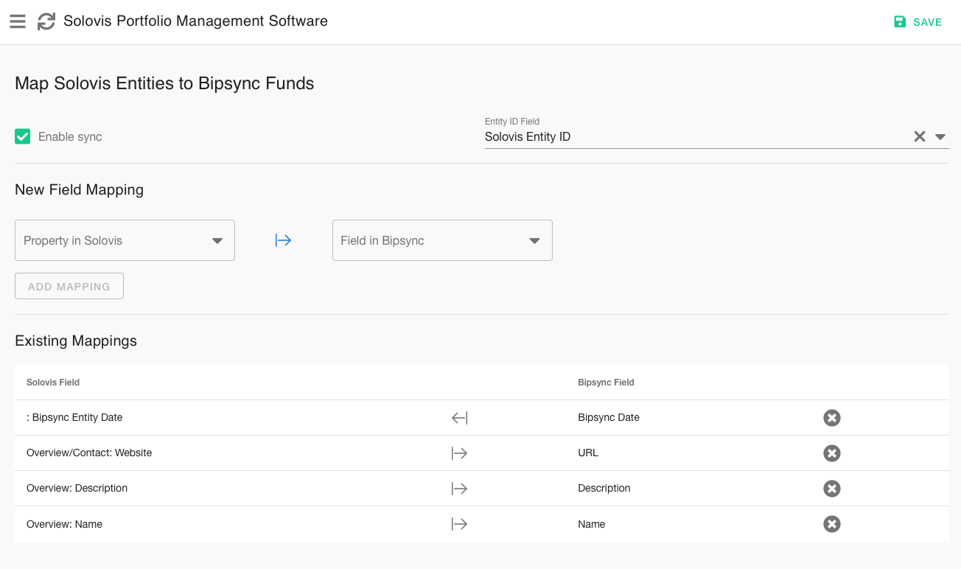961x569 pixels.
Task: Click the Bipsync 'Name' field cell
Action: point(592,524)
